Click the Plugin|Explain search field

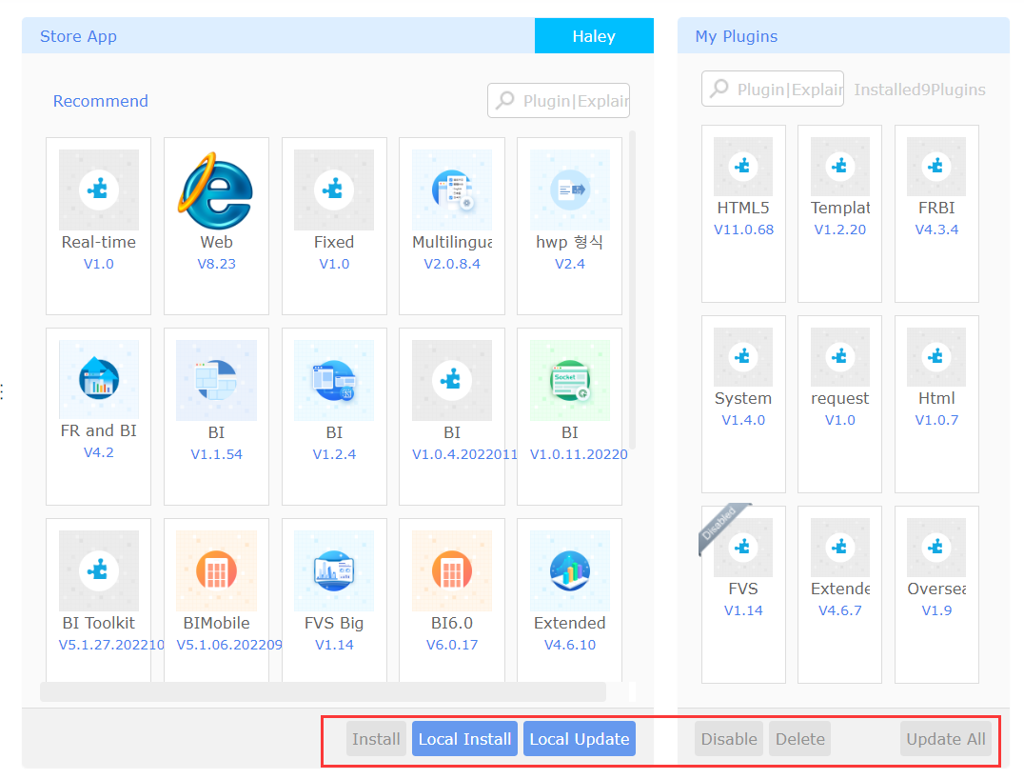coord(558,100)
